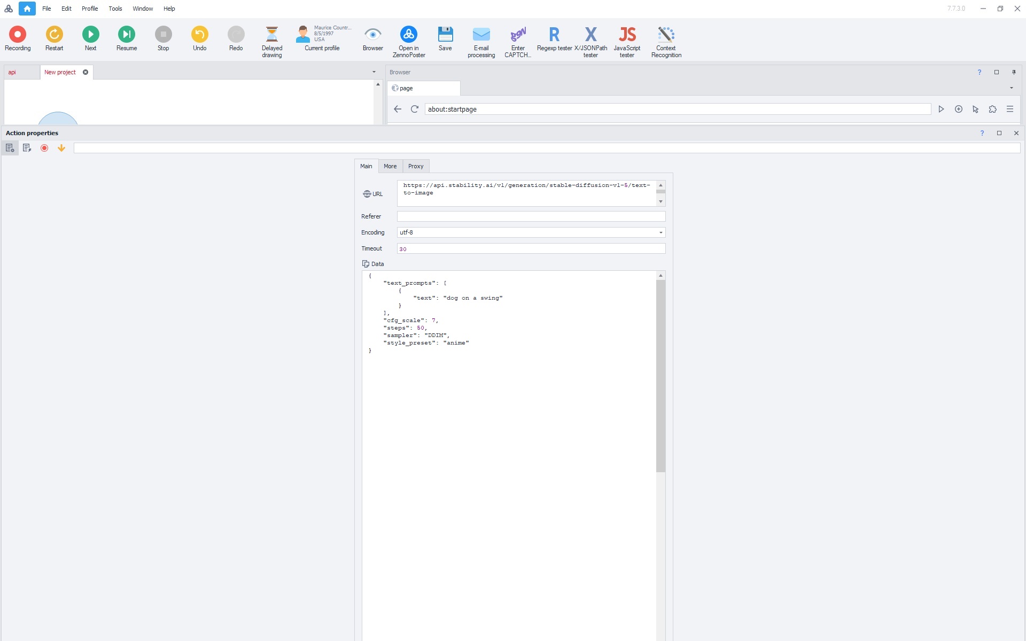
Task: Open the File menu
Action: pyautogui.click(x=46, y=9)
